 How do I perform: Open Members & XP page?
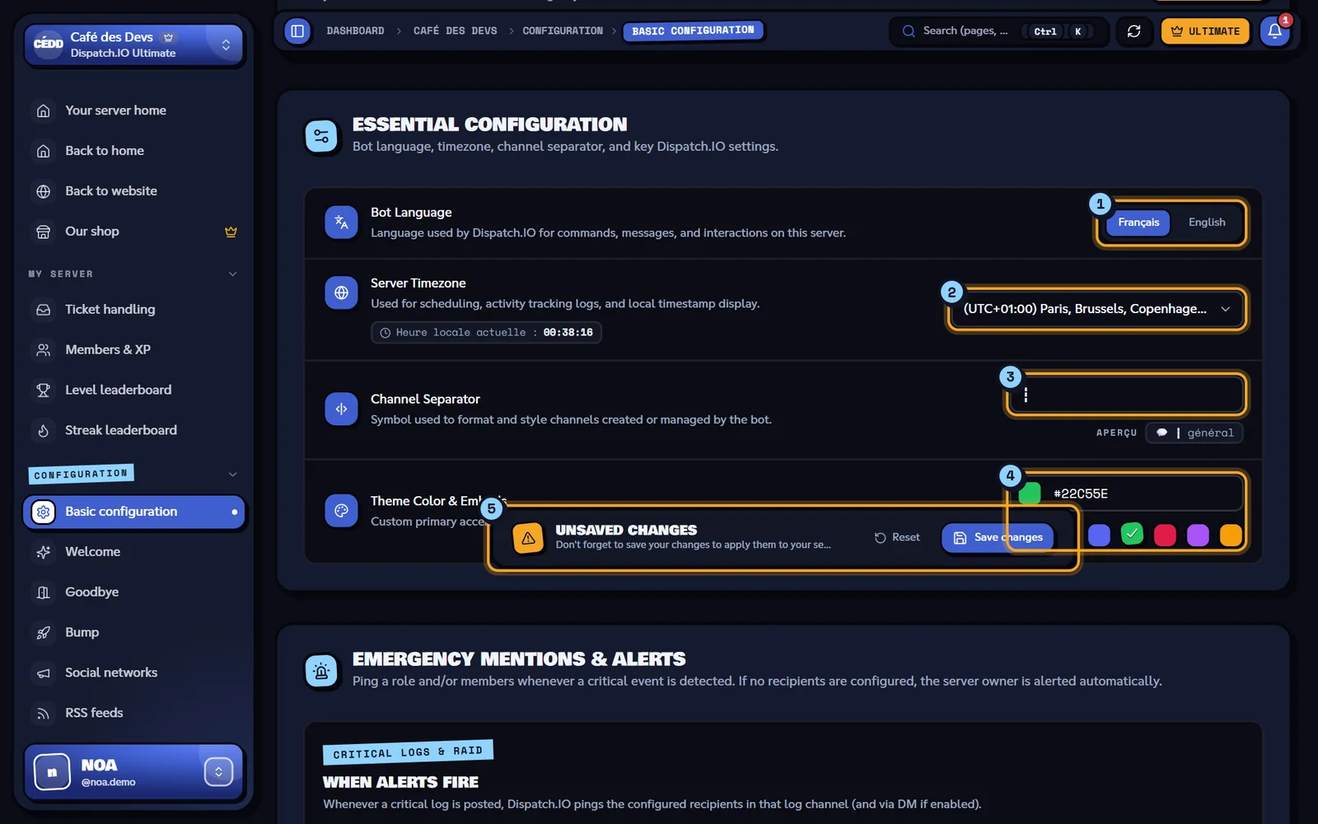[134, 350]
